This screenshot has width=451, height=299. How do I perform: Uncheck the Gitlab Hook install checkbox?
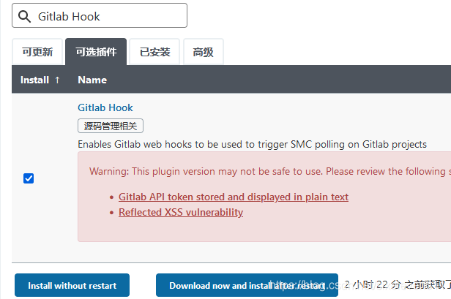29,178
